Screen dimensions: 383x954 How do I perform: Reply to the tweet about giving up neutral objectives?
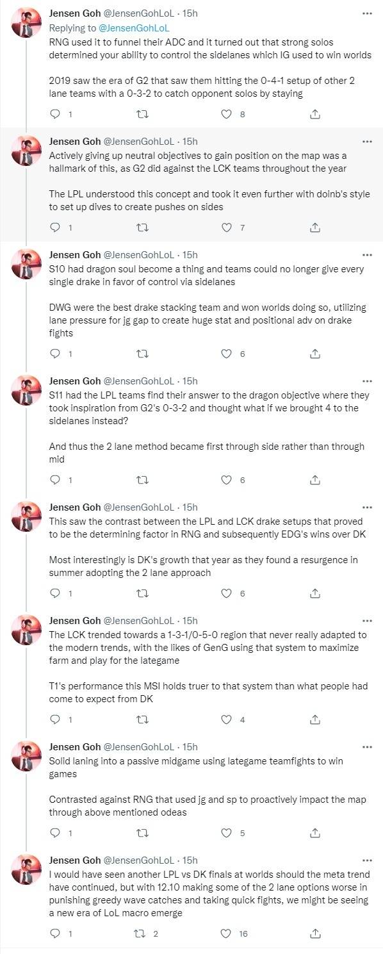[x=55, y=227]
